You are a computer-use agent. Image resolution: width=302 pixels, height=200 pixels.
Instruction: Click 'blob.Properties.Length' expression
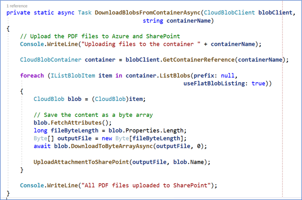click(x=146, y=130)
